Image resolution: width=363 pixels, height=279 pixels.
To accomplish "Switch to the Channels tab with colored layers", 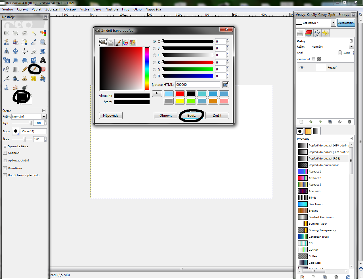I will [309, 33].
